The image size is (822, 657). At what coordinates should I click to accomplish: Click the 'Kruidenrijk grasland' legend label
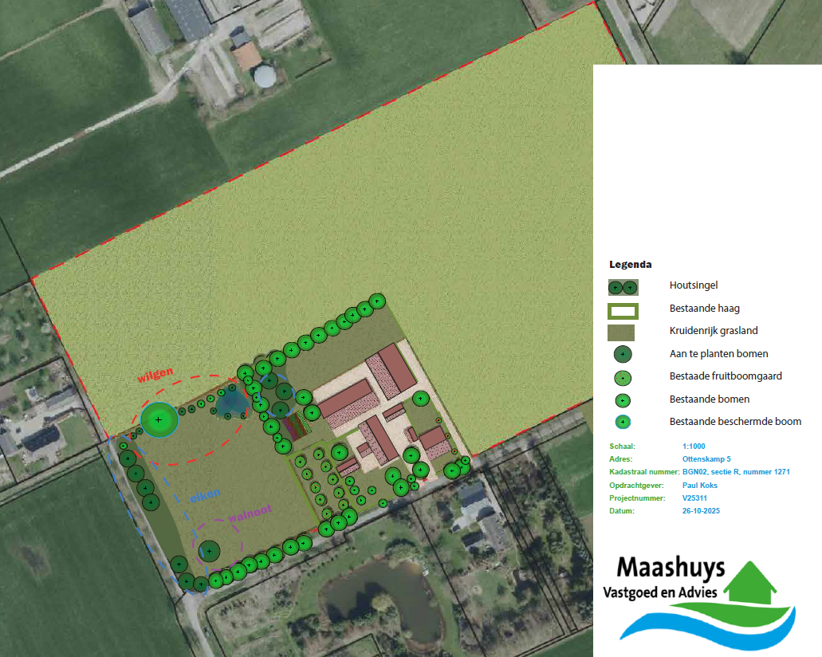(714, 331)
